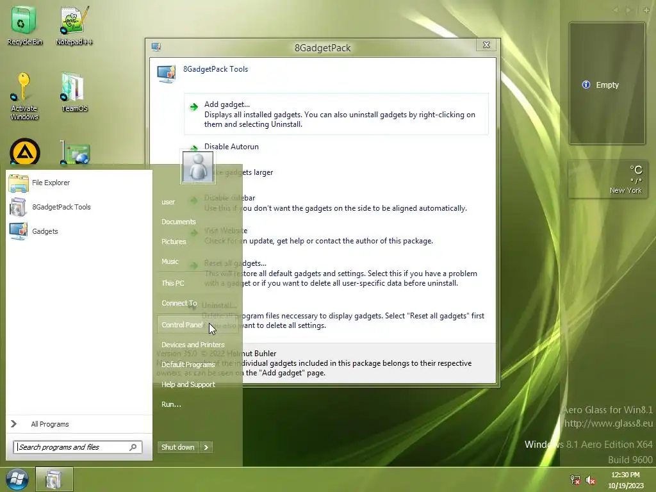The image size is (656, 492).
Task: Click the Add gadget green arrow icon
Action: [193, 107]
